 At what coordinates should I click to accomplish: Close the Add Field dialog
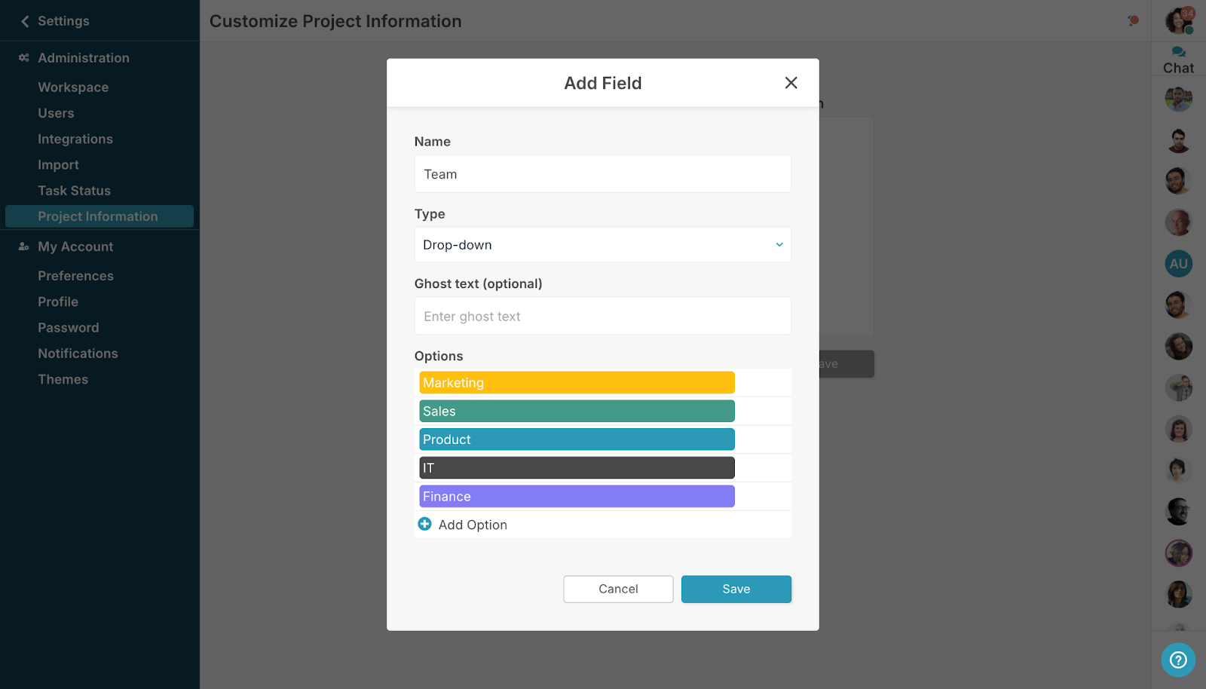(x=791, y=83)
